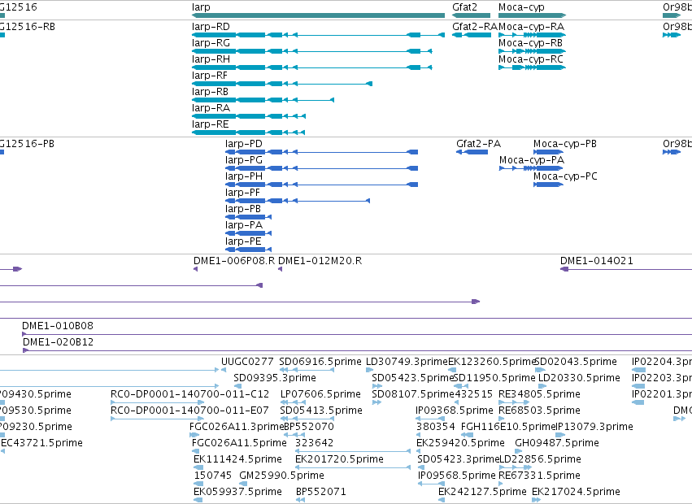Click Moca-cyp-RA transcript label
The image size is (692, 504).
pyautogui.click(x=531, y=27)
